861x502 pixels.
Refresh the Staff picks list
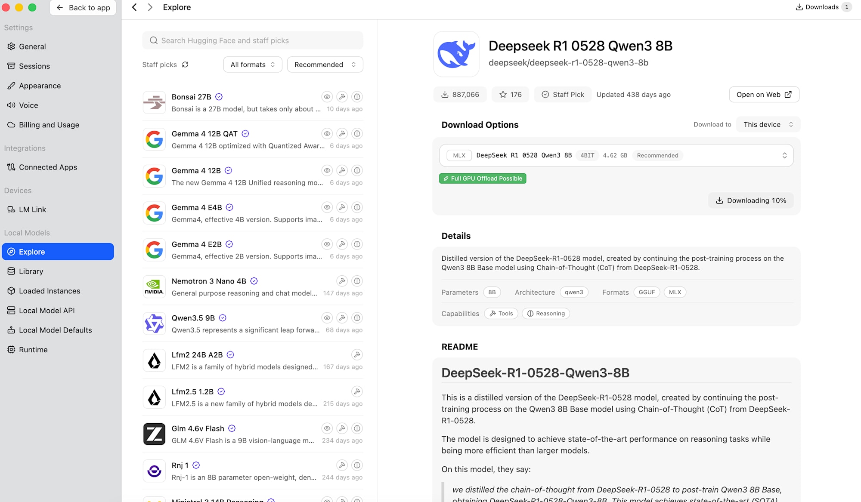click(x=185, y=65)
